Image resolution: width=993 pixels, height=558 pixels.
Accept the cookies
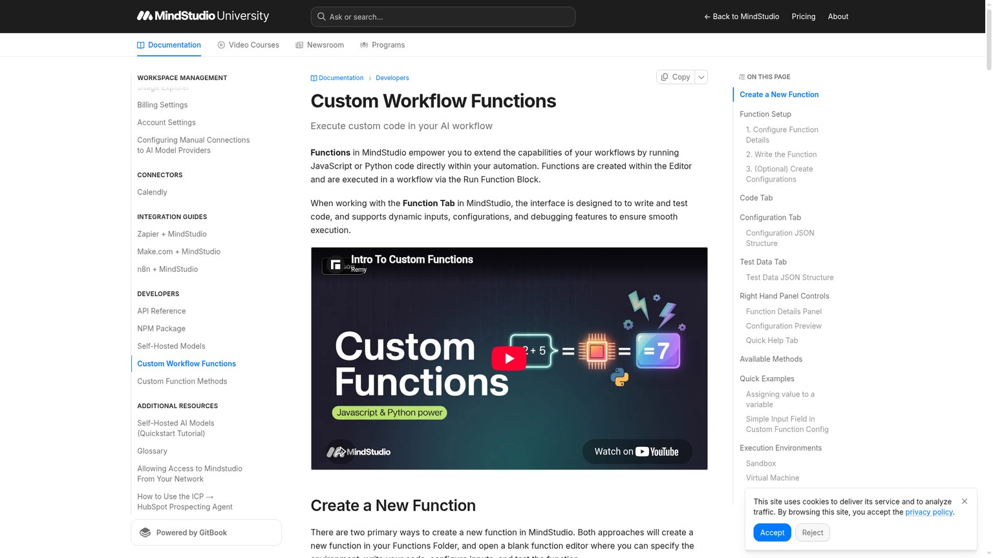click(772, 533)
